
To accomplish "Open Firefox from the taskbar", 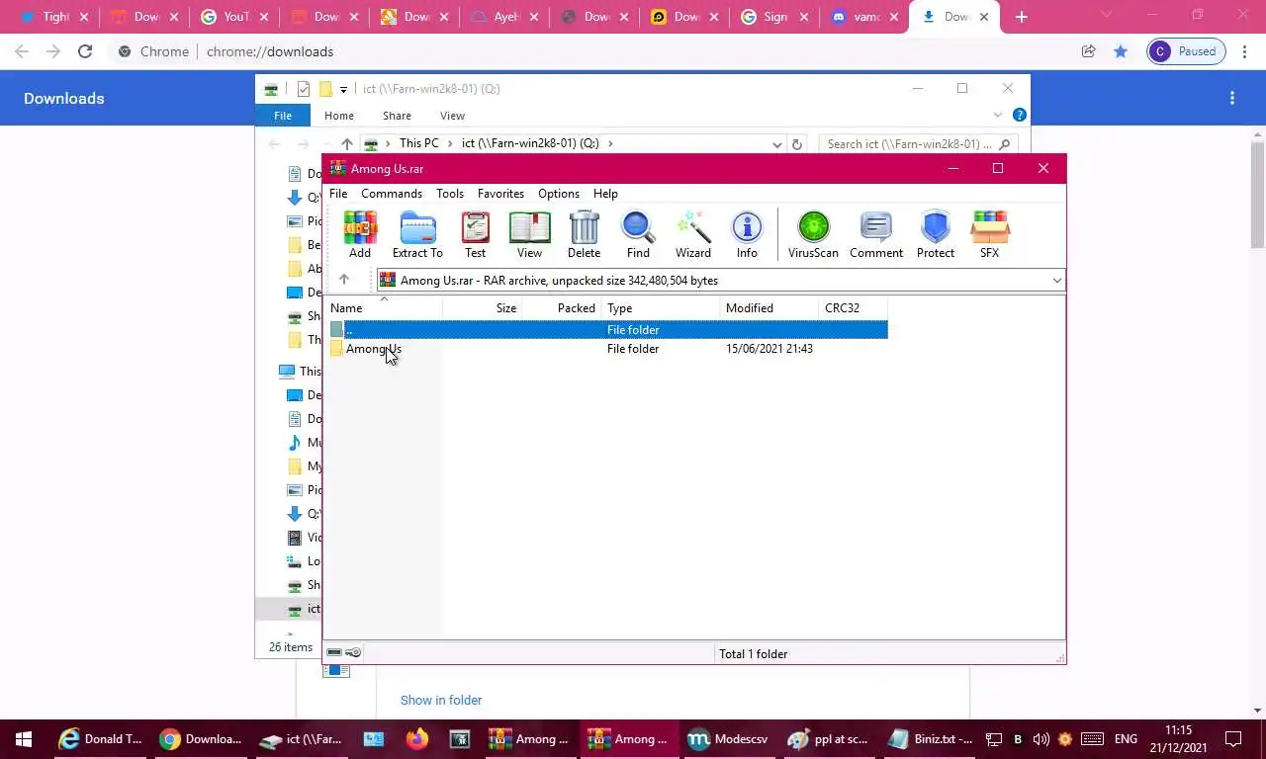I will (417, 739).
